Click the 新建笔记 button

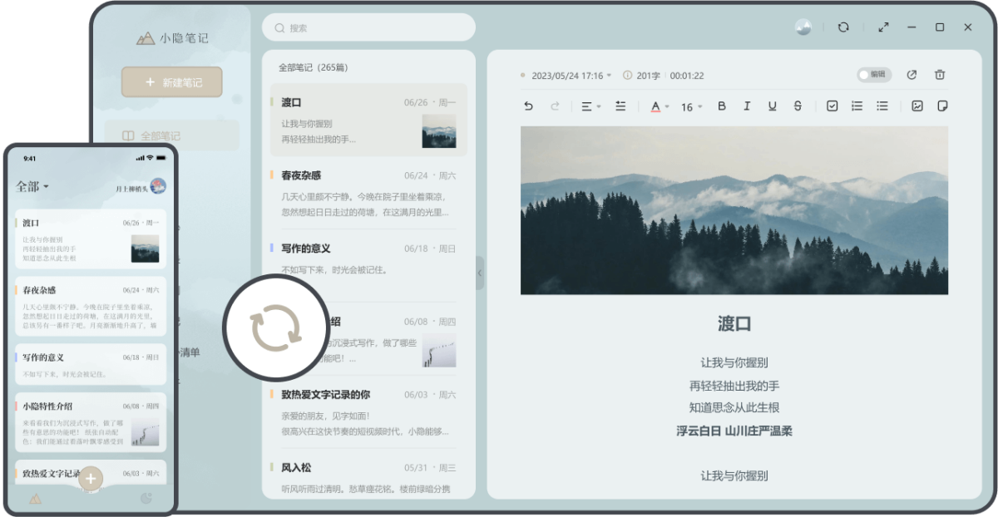[x=171, y=81]
